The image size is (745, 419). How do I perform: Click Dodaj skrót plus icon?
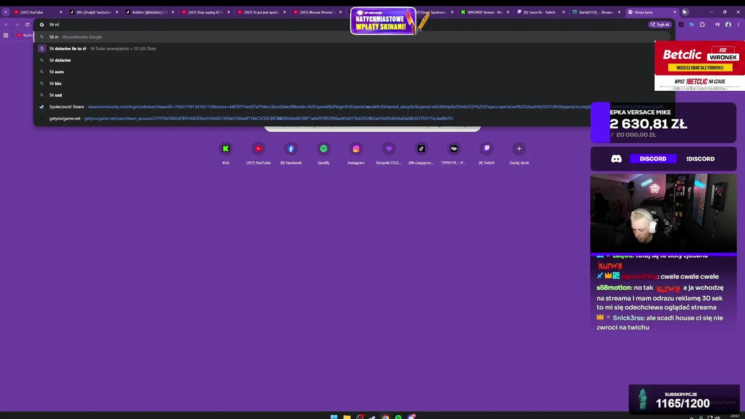(x=519, y=149)
